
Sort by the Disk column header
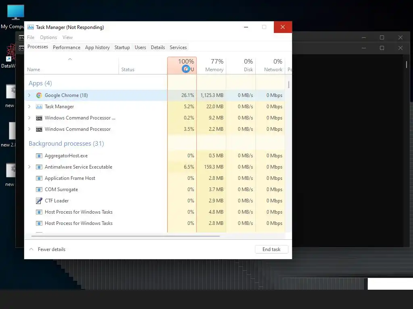coord(241,66)
